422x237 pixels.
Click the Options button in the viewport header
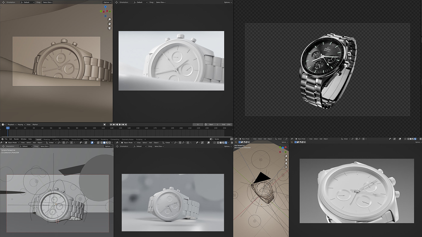[108, 146]
